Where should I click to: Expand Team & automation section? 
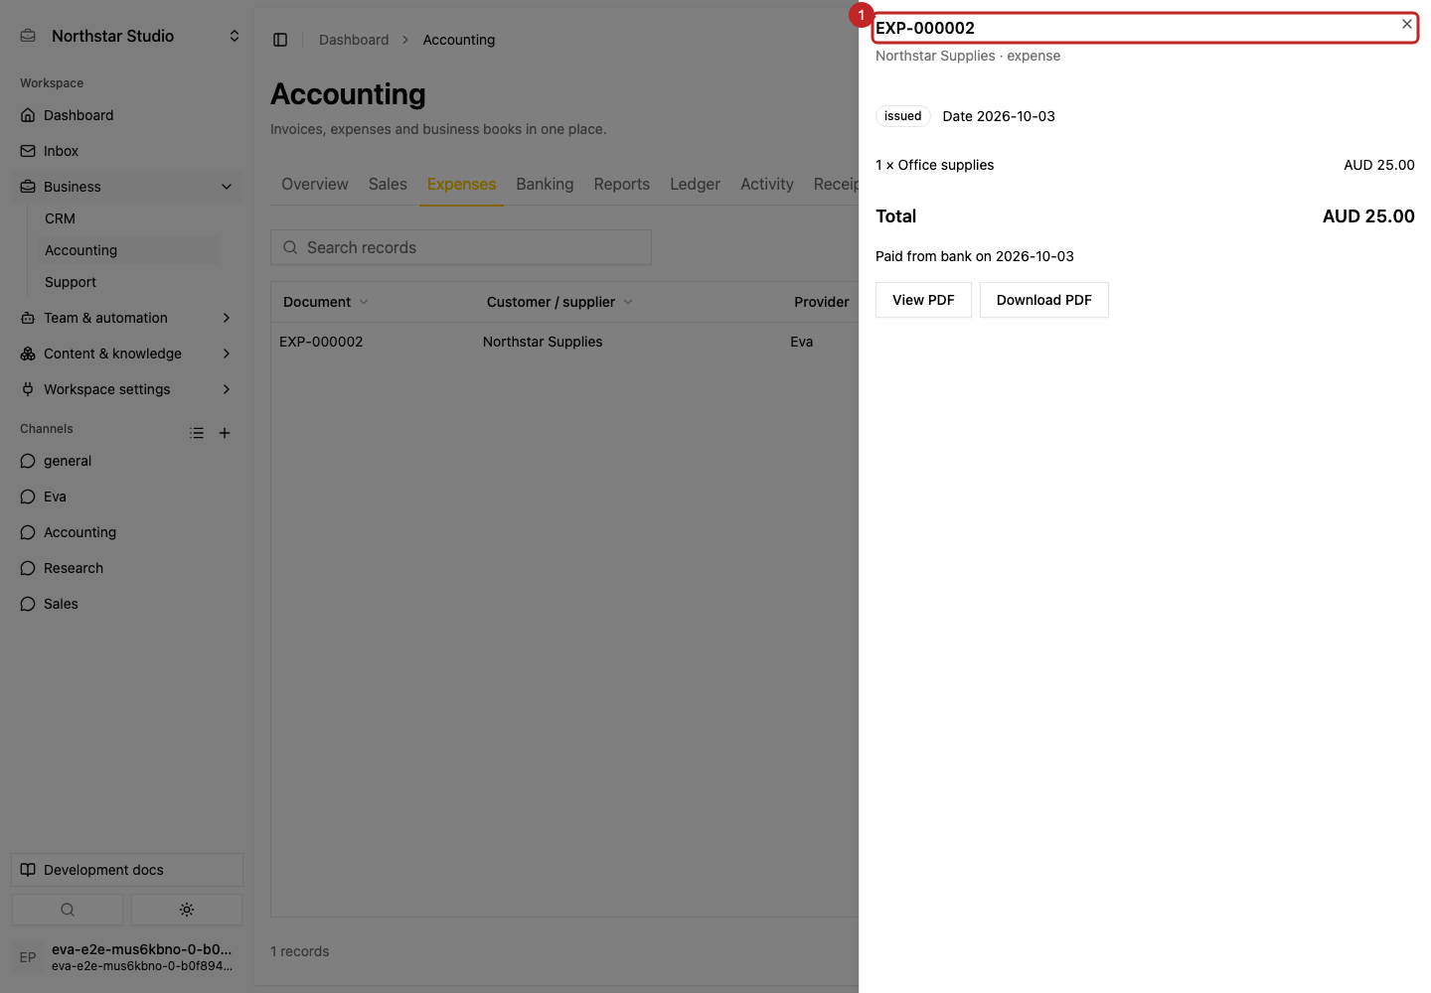[x=127, y=318]
